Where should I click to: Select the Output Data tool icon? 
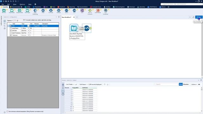[20, 10]
